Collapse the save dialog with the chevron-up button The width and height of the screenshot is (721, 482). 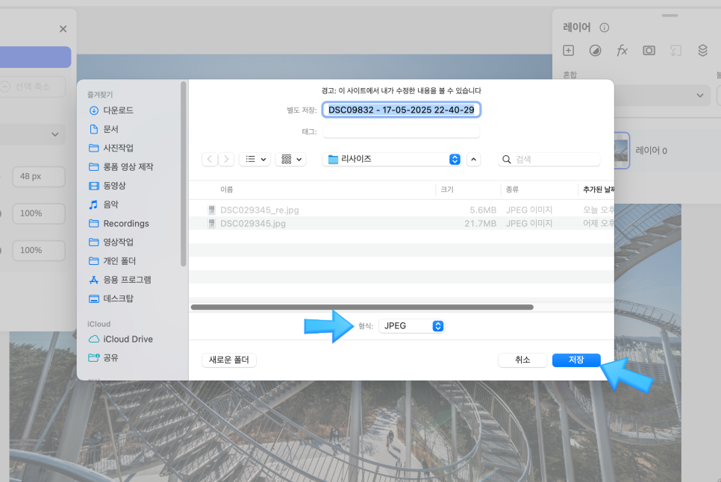(474, 159)
